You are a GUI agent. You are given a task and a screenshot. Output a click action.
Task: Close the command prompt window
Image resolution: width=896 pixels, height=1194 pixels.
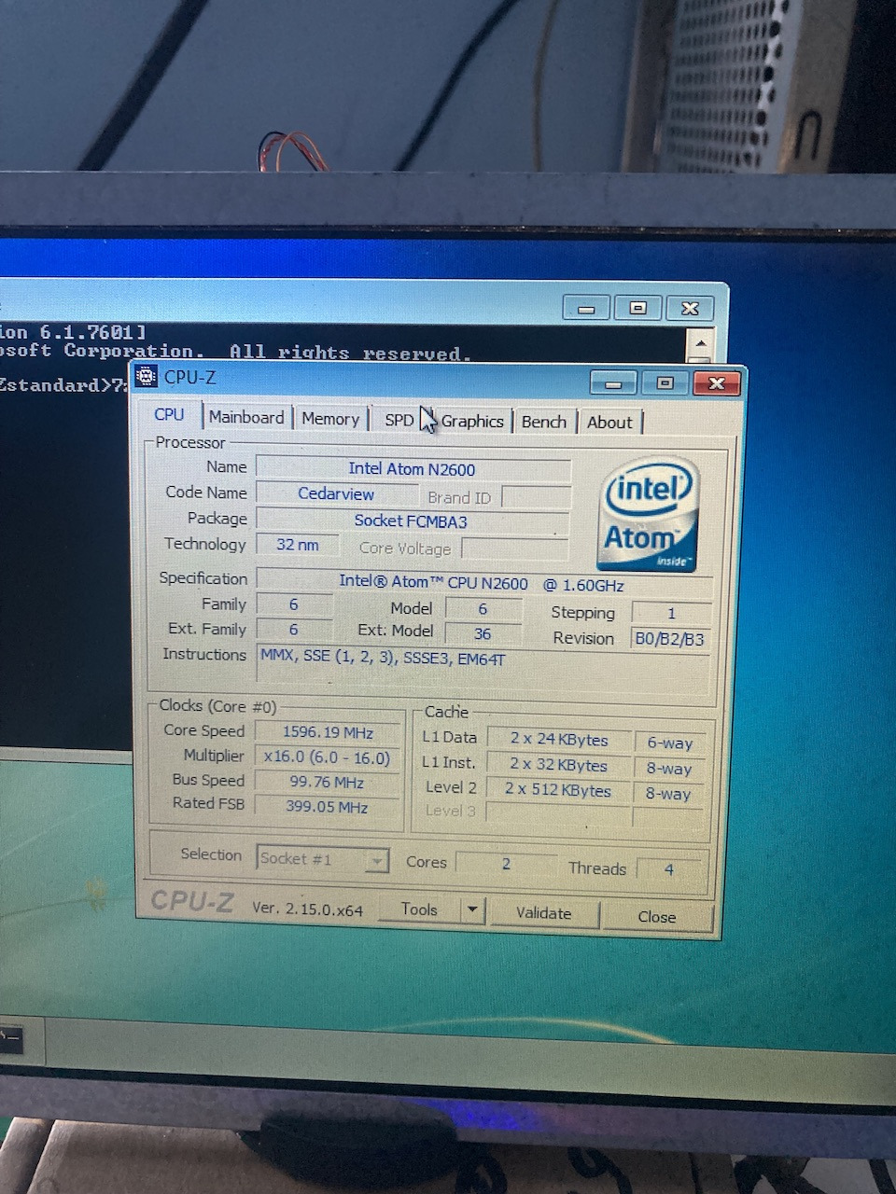coord(690,309)
